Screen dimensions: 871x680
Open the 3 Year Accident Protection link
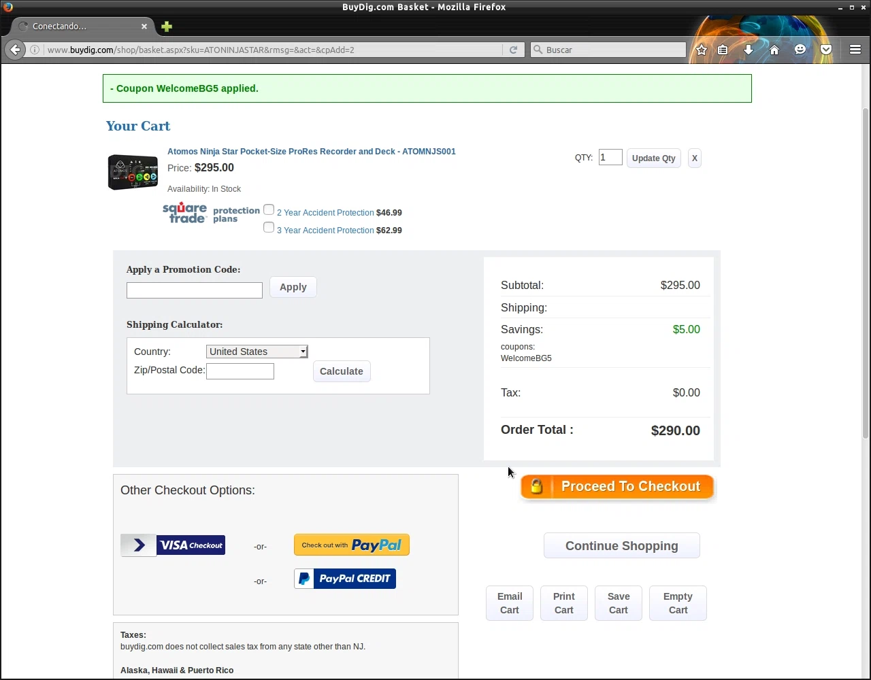click(325, 231)
